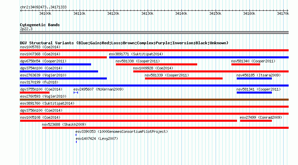Select blue bar under dgv6758n54
The height and width of the screenshot is (165, 298).
tap(55, 64)
